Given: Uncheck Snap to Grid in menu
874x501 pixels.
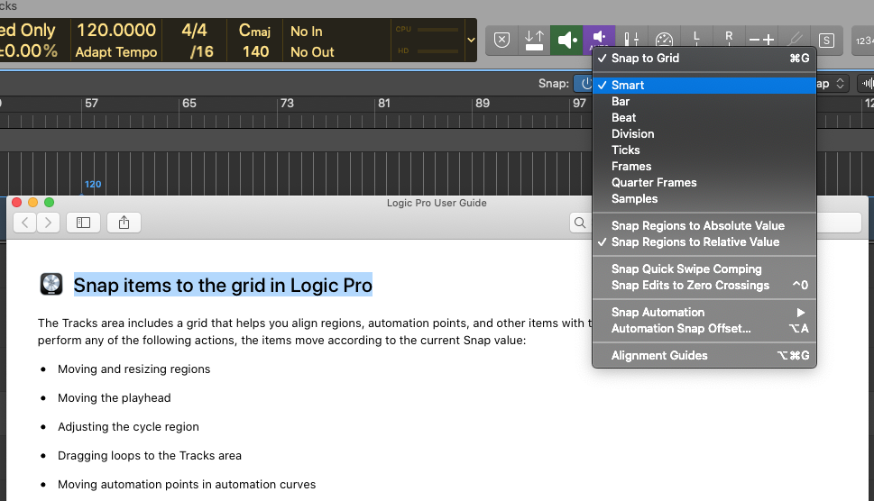Looking at the screenshot, I should pos(704,58).
